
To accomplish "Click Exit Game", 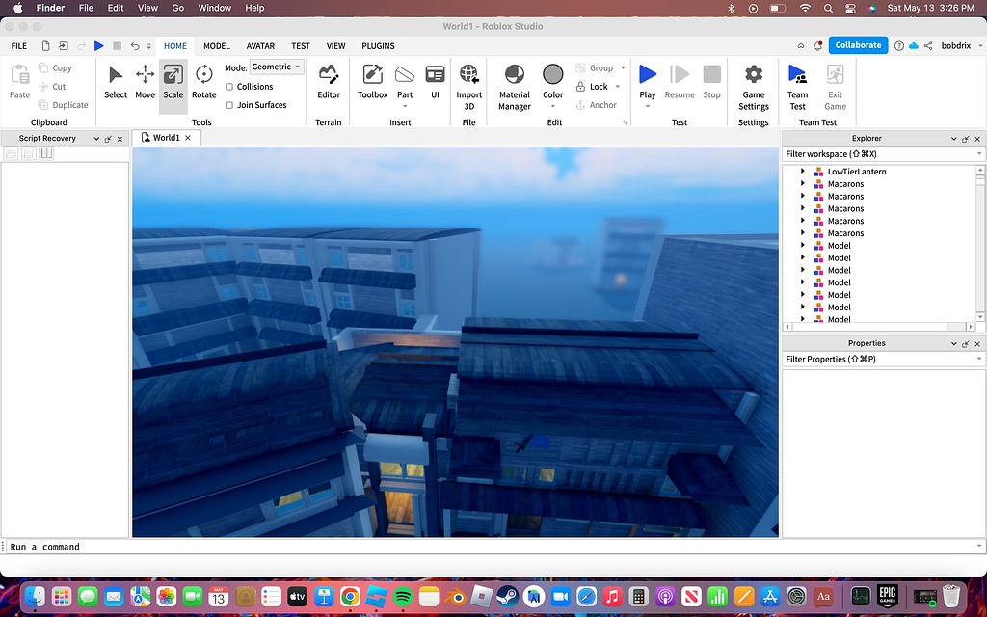I will [835, 87].
